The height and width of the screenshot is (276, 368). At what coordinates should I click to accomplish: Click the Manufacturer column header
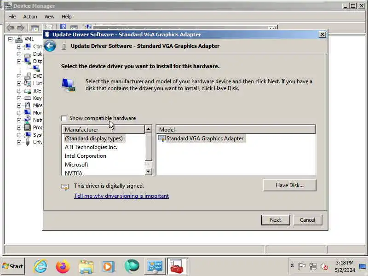(x=103, y=130)
